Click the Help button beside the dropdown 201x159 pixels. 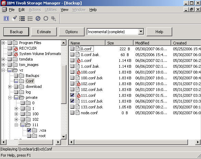[x=159, y=32]
